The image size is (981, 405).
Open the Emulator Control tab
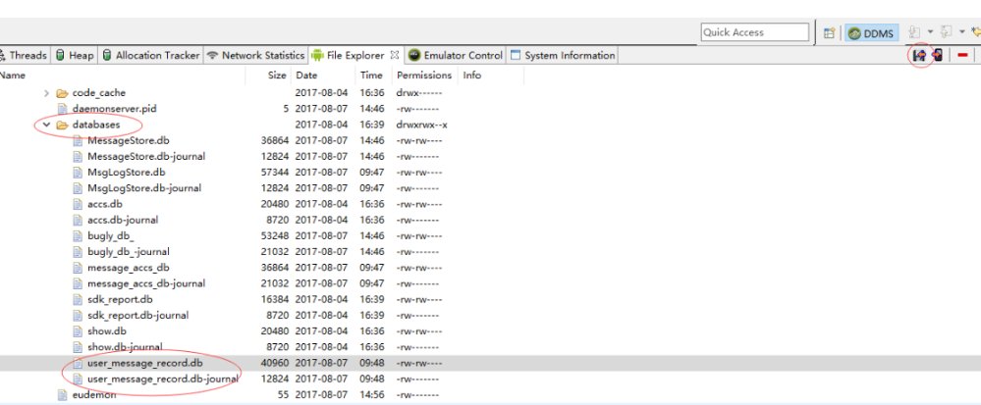point(456,55)
